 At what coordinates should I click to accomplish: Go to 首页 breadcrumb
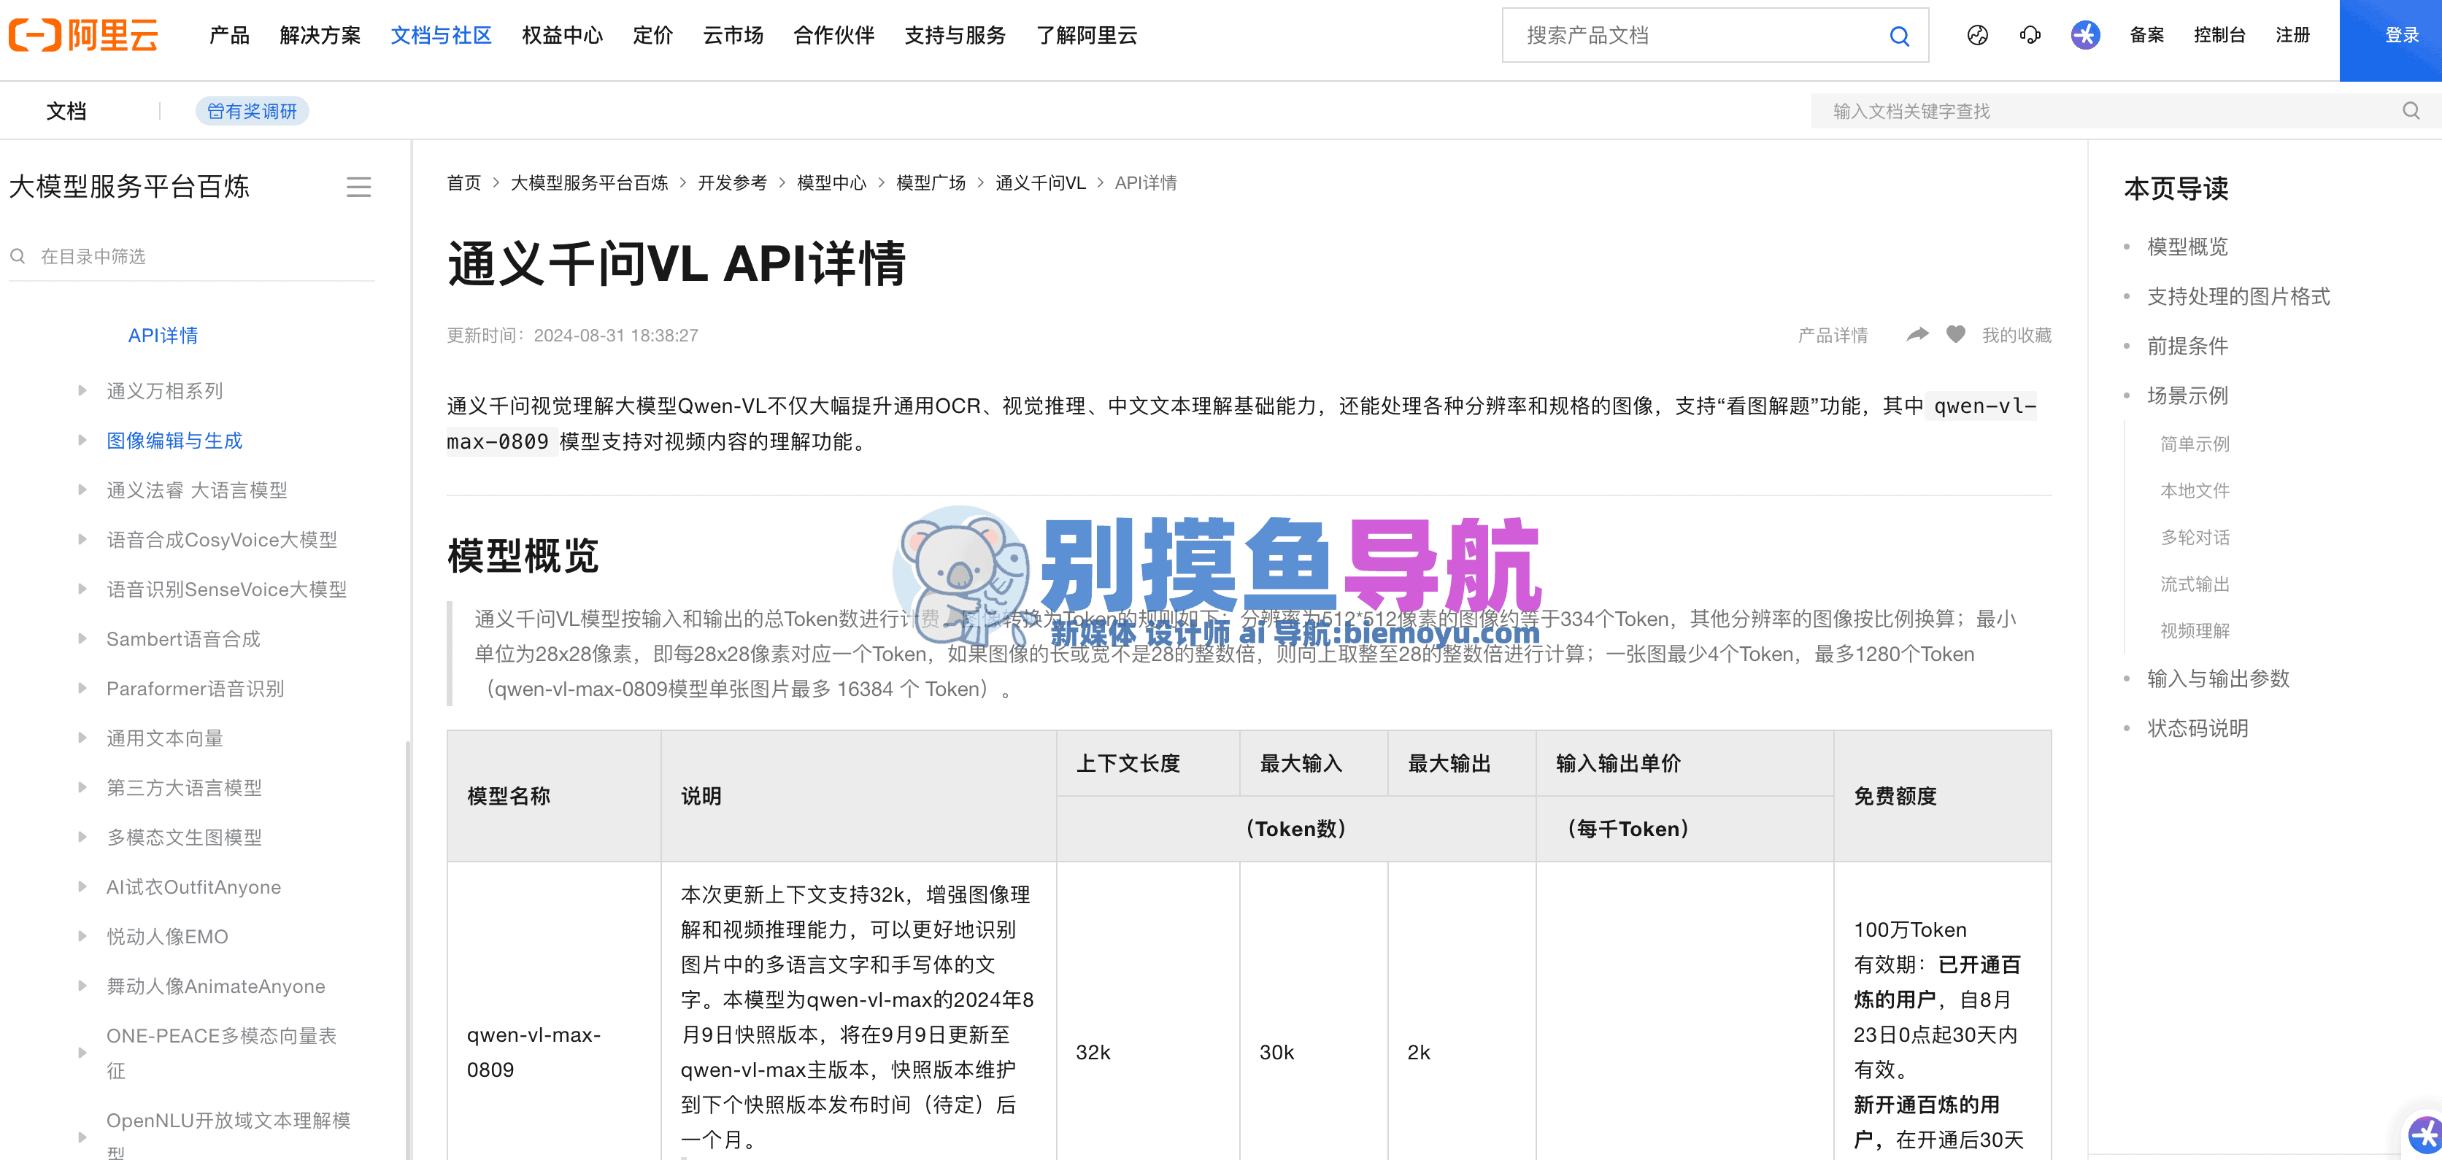coord(463,182)
